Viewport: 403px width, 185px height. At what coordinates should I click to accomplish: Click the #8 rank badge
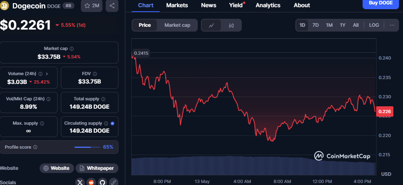coord(68,6)
